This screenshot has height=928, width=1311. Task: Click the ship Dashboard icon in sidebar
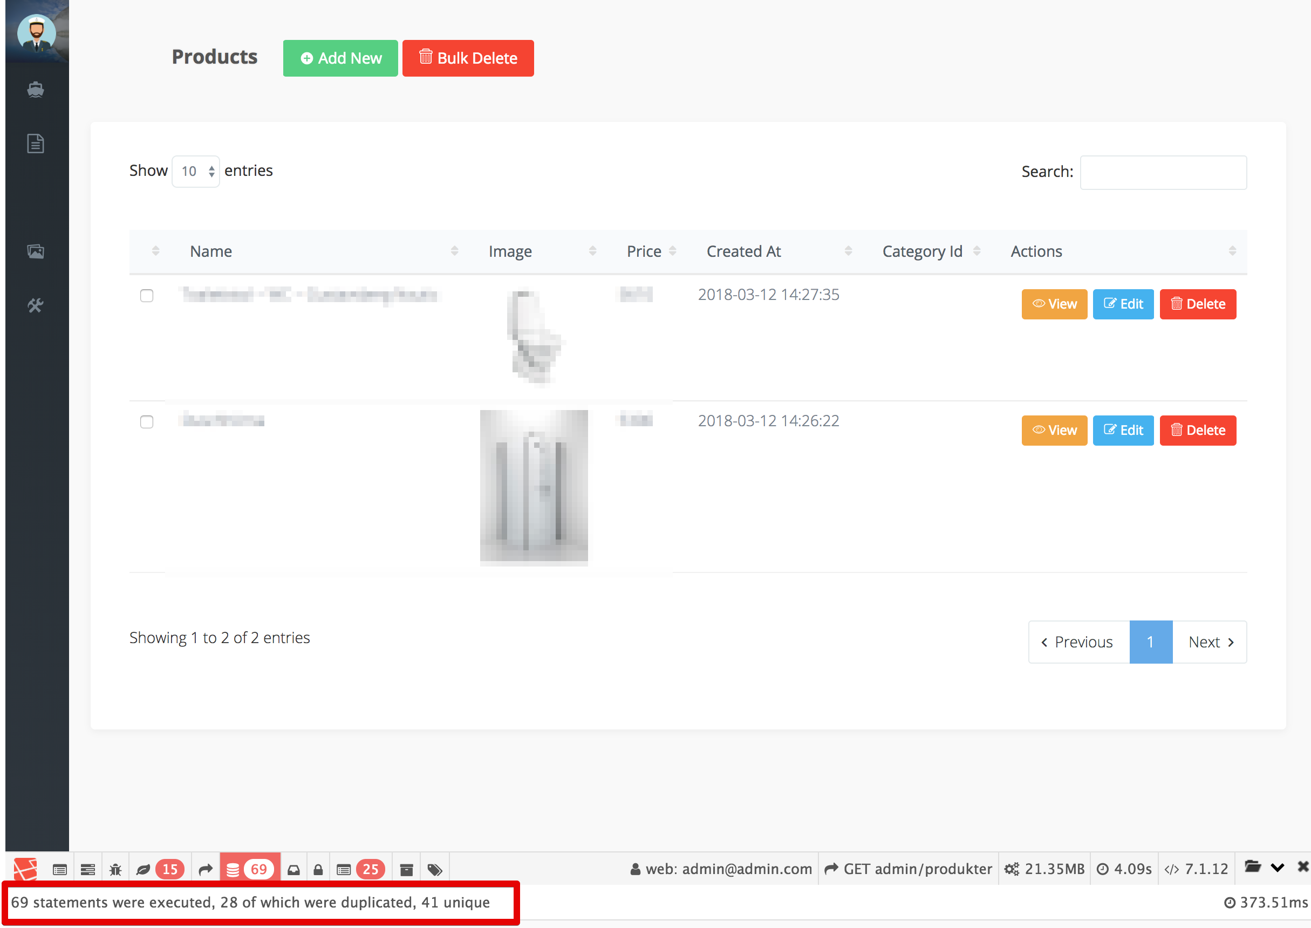click(x=36, y=90)
